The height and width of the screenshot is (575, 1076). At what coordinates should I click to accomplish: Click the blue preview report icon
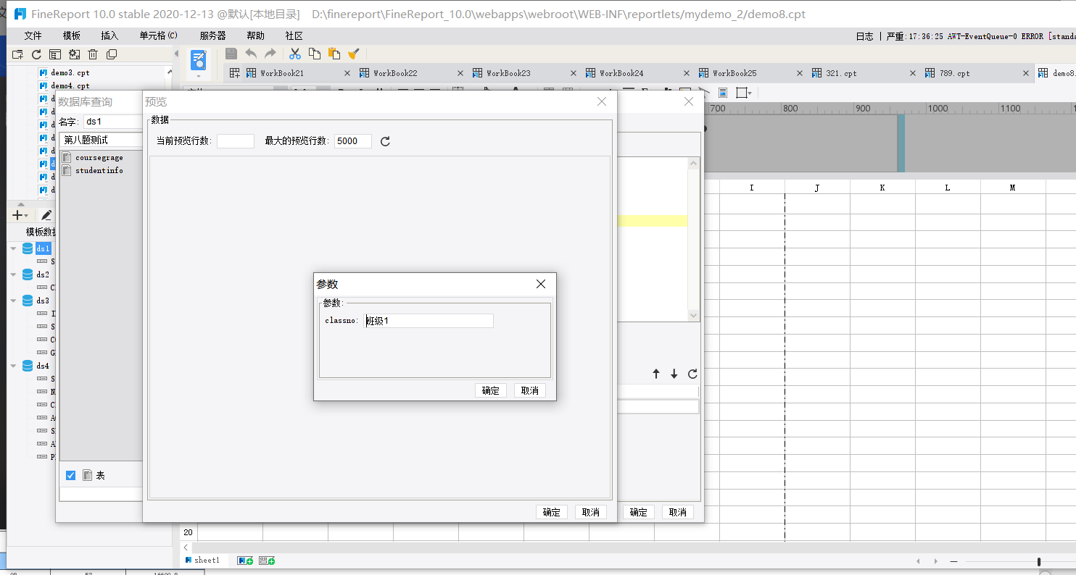pos(199,60)
